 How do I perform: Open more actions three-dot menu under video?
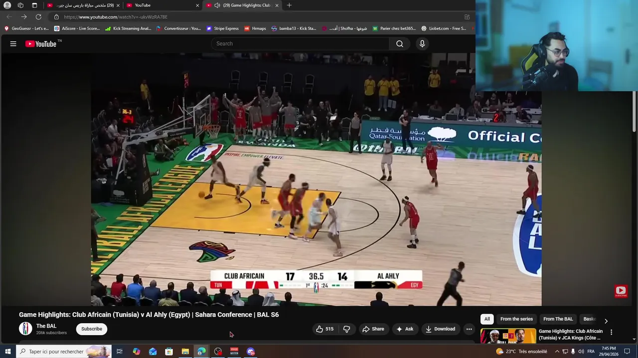pyautogui.click(x=469, y=329)
